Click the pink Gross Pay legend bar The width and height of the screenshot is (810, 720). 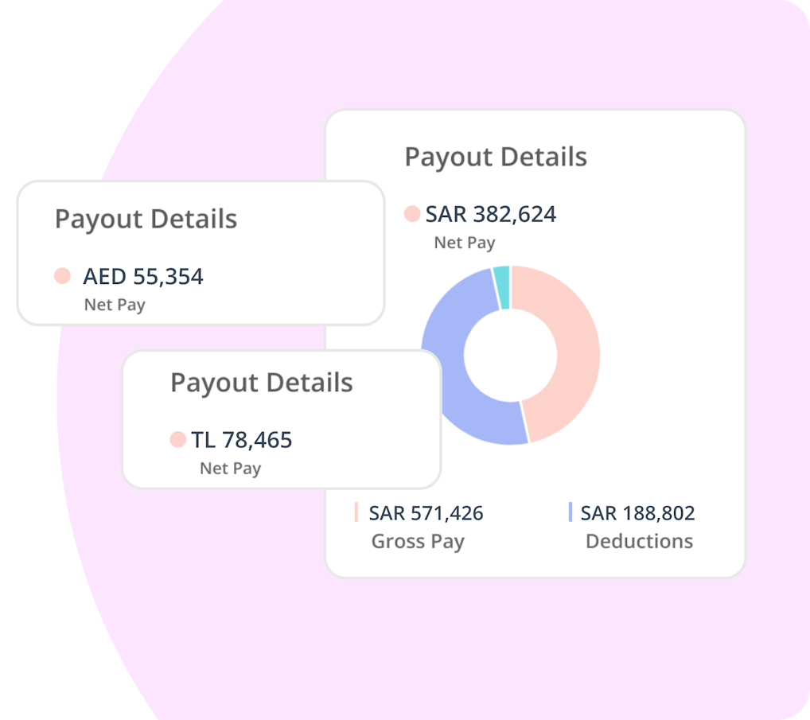click(x=356, y=512)
